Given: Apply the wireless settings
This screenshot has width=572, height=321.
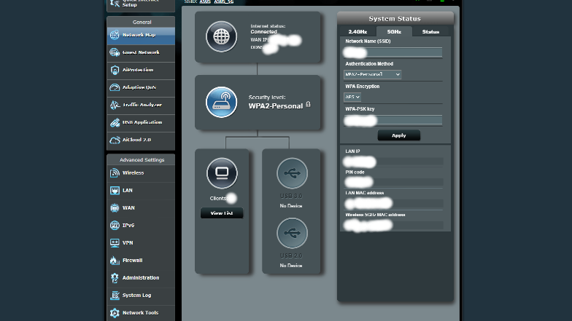Looking at the screenshot, I should point(398,135).
